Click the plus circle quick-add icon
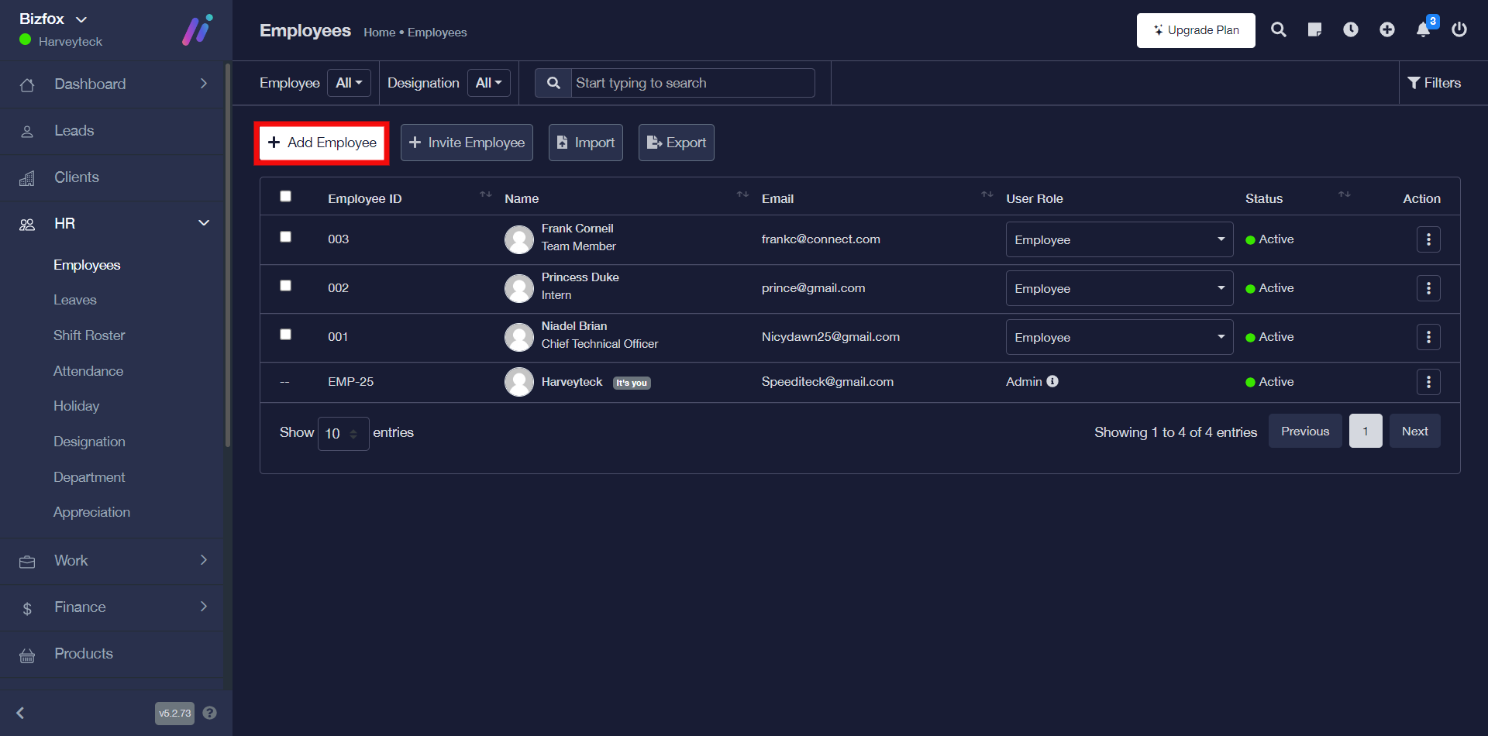1488x736 pixels. click(x=1387, y=30)
